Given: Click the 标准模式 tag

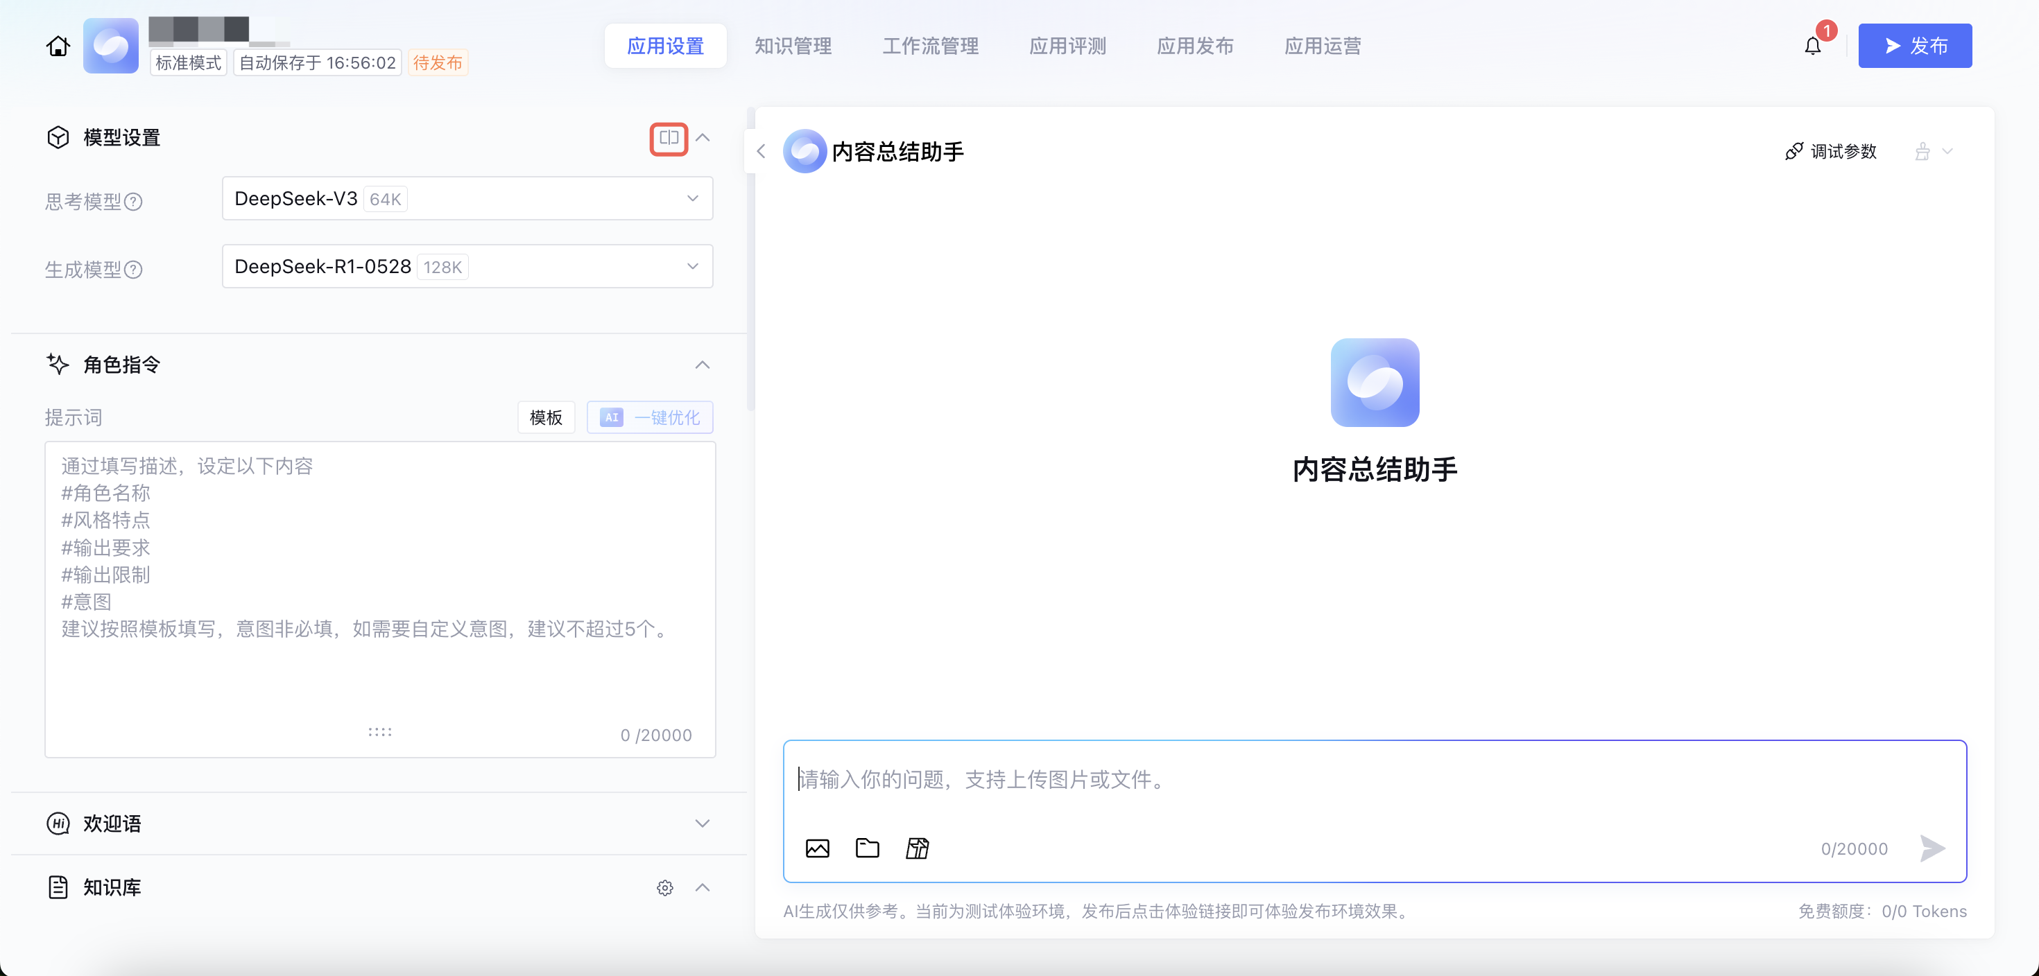Looking at the screenshot, I should pos(189,62).
